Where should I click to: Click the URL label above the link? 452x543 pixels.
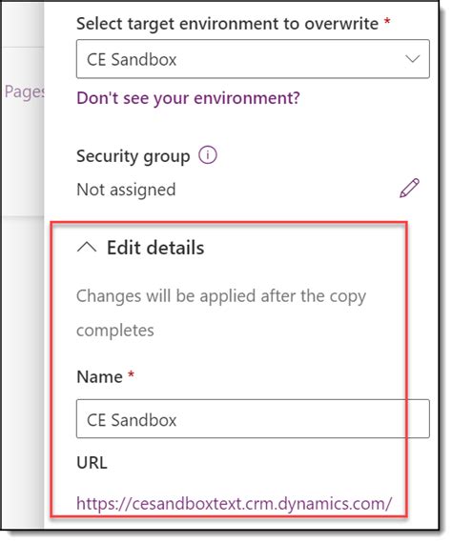[x=92, y=463]
